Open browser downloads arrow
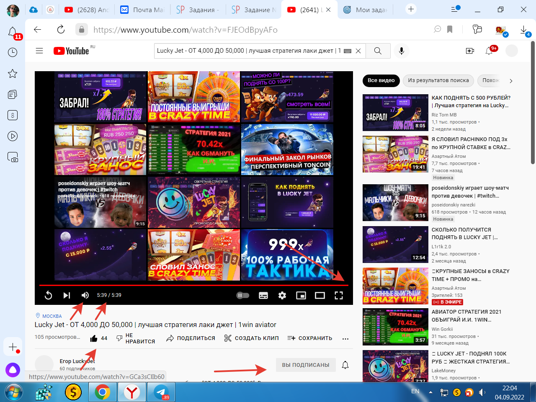This screenshot has height=402, width=536. [x=523, y=29]
